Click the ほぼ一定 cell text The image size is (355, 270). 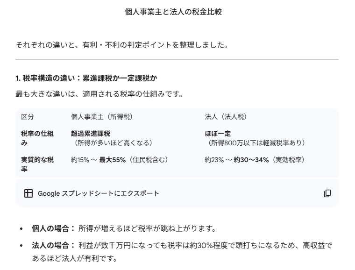point(218,134)
